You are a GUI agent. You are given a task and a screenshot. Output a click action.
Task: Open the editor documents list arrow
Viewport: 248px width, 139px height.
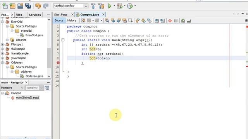243,14
